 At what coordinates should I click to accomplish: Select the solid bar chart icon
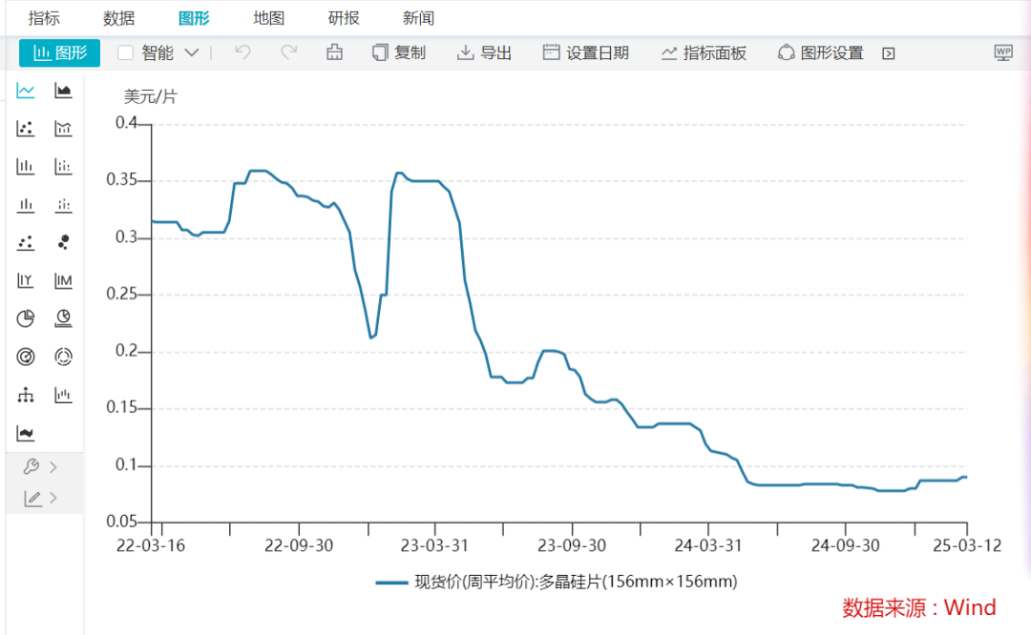(26, 167)
